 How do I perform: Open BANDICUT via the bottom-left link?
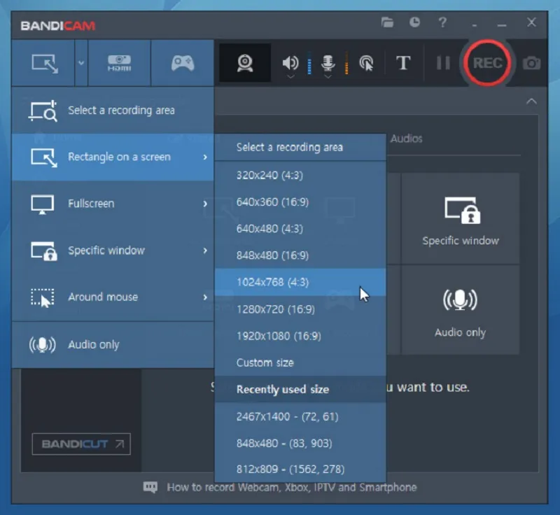80,444
